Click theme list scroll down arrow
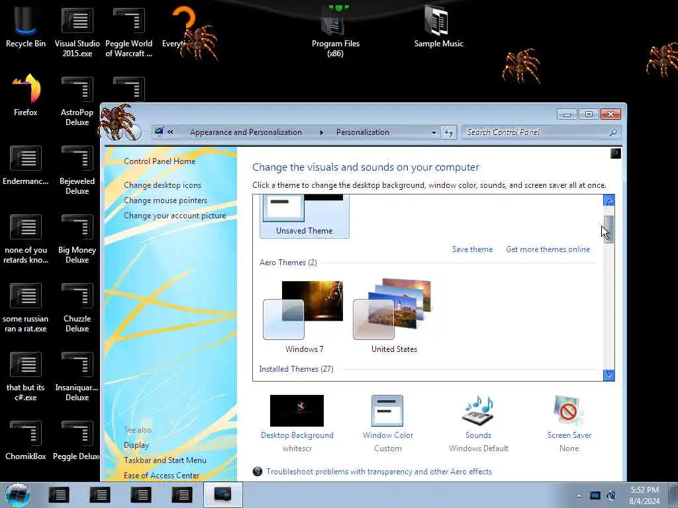Viewport: 678px width, 508px height. click(x=609, y=375)
